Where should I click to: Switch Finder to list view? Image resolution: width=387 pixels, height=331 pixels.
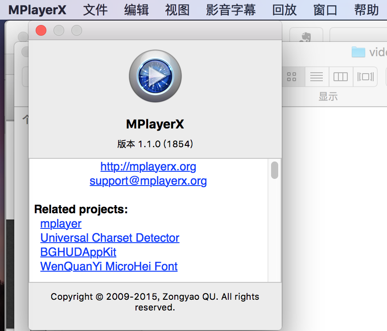317,77
